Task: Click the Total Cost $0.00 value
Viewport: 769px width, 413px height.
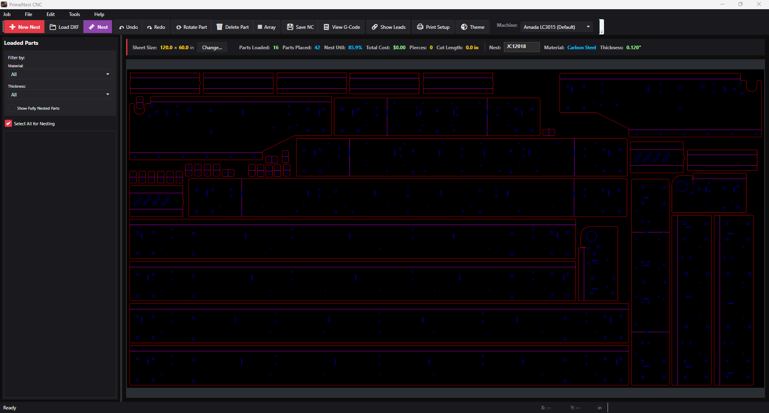Action: click(399, 47)
